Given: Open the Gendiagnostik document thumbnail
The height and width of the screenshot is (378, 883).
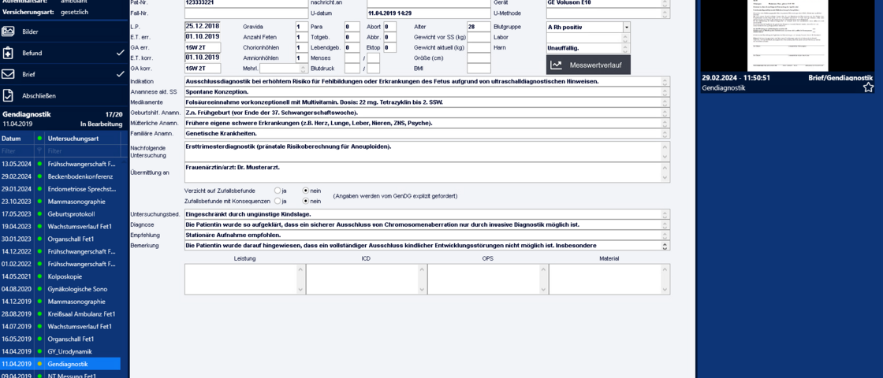Looking at the screenshot, I should (x=786, y=35).
